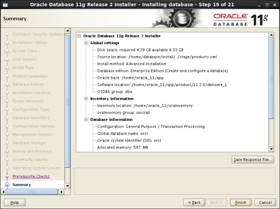The width and height of the screenshot is (280, 209).
Task: Select 'Oracle base: /home/oracle_11/app' row
Action: (130, 78)
